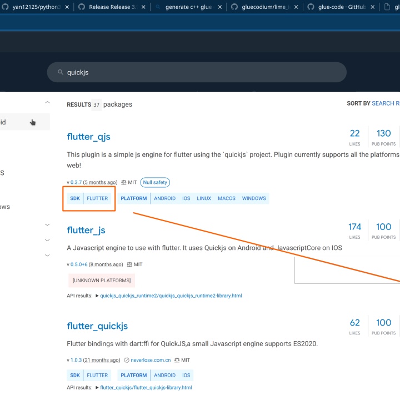Expand flutter_js API results triangle
The width and height of the screenshot is (400, 400).
(97, 296)
